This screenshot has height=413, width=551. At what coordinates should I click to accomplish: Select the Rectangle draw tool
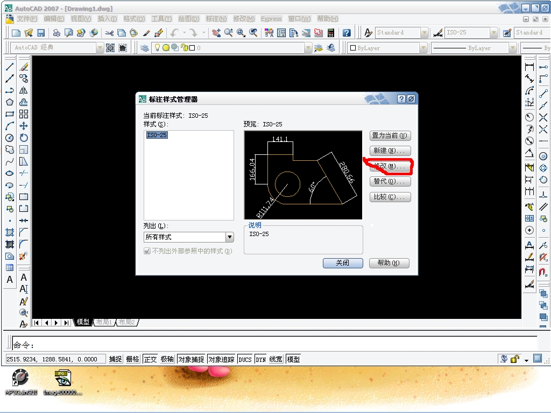tap(10, 114)
